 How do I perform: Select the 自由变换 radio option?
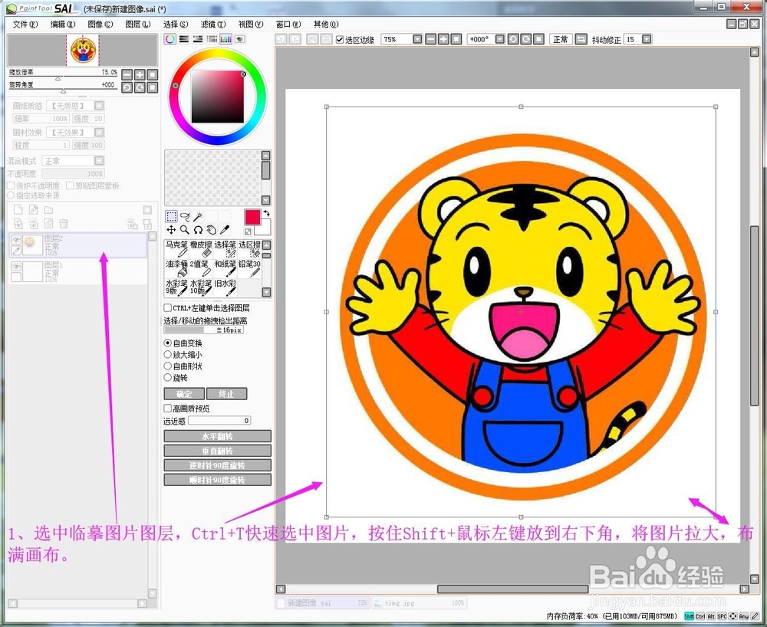tap(168, 343)
